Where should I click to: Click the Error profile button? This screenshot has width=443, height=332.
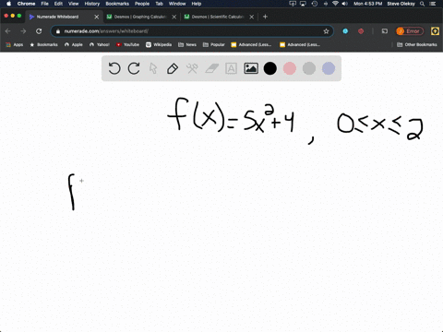pos(410,31)
